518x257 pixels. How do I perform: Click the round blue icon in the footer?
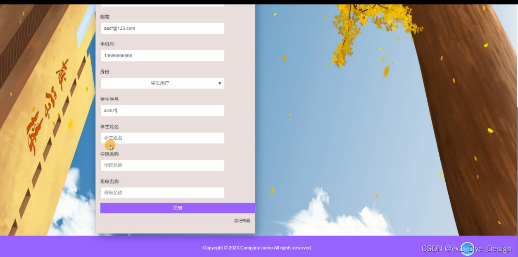tap(468, 249)
